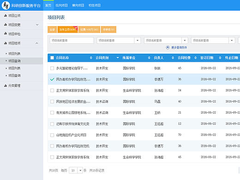Check the row 多元智能理论指导下…
240x180 pixels.
coord(52,68)
